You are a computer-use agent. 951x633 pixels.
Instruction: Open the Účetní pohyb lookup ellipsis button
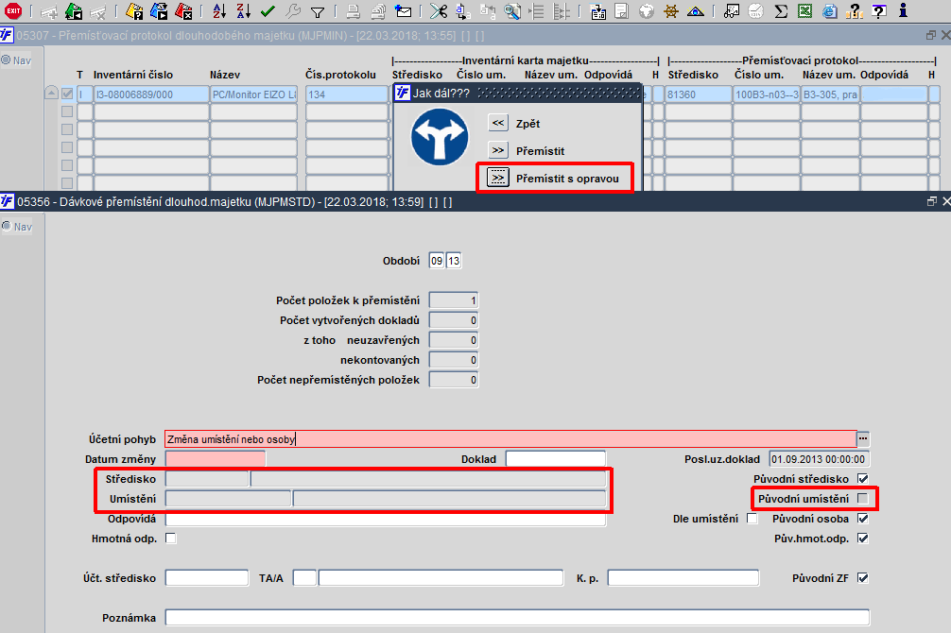[863, 438]
